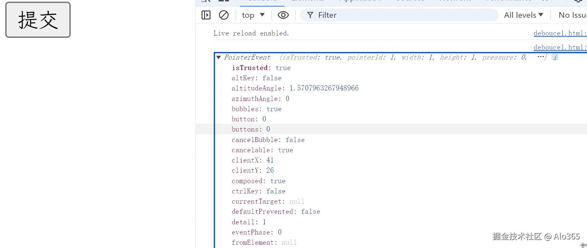Viewport: 587px width, 248px height.
Task: Select the defaultPrevented: false property
Action: (276, 211)
